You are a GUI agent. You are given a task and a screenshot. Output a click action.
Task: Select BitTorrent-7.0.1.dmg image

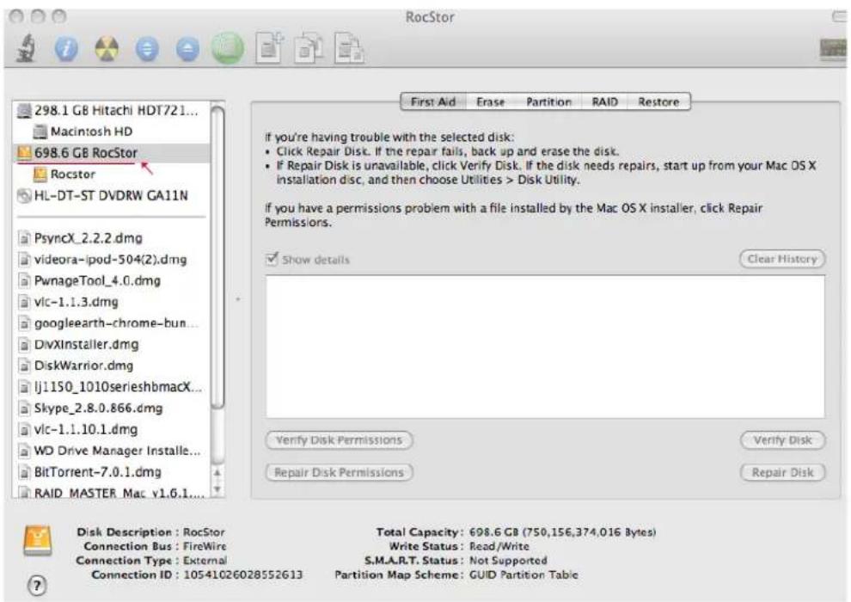click(x=111, y=472)
